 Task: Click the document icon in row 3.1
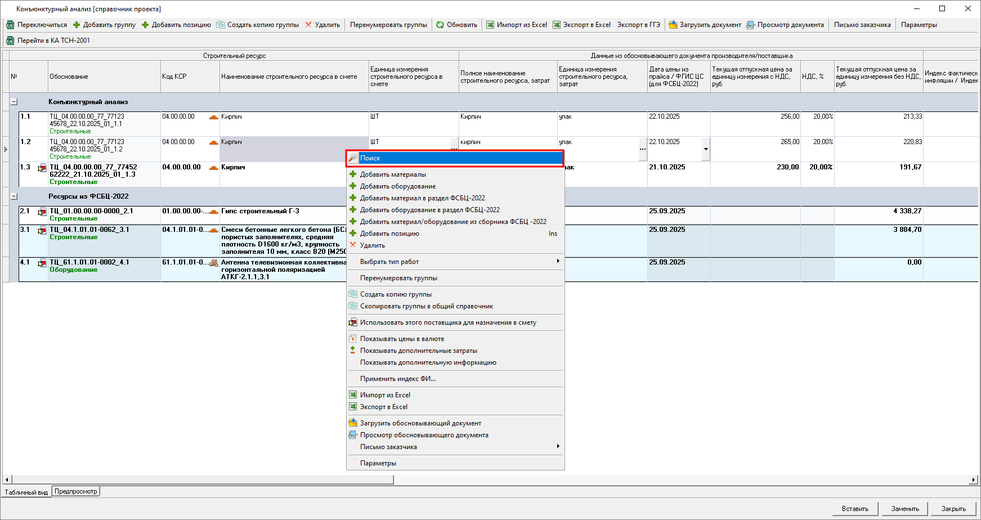point(42,230)
